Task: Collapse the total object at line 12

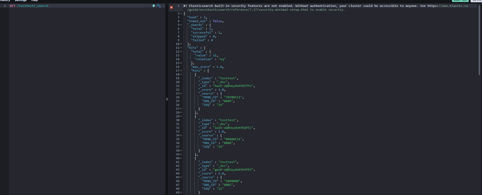Action: [x=181, y=52]
